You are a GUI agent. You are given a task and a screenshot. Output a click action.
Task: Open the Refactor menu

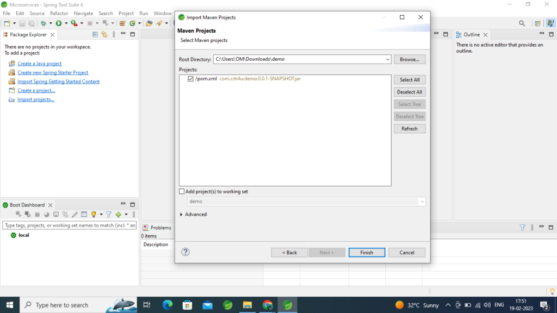[x=59, y=14]
